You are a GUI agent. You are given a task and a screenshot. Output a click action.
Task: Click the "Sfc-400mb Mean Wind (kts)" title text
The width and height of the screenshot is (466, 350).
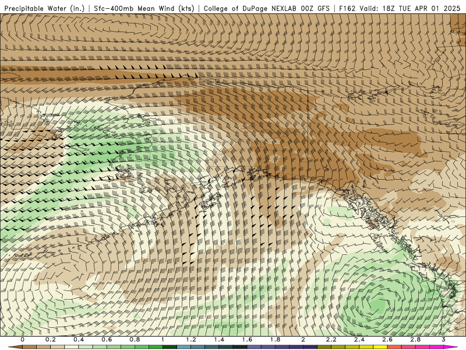pos(144,8)
